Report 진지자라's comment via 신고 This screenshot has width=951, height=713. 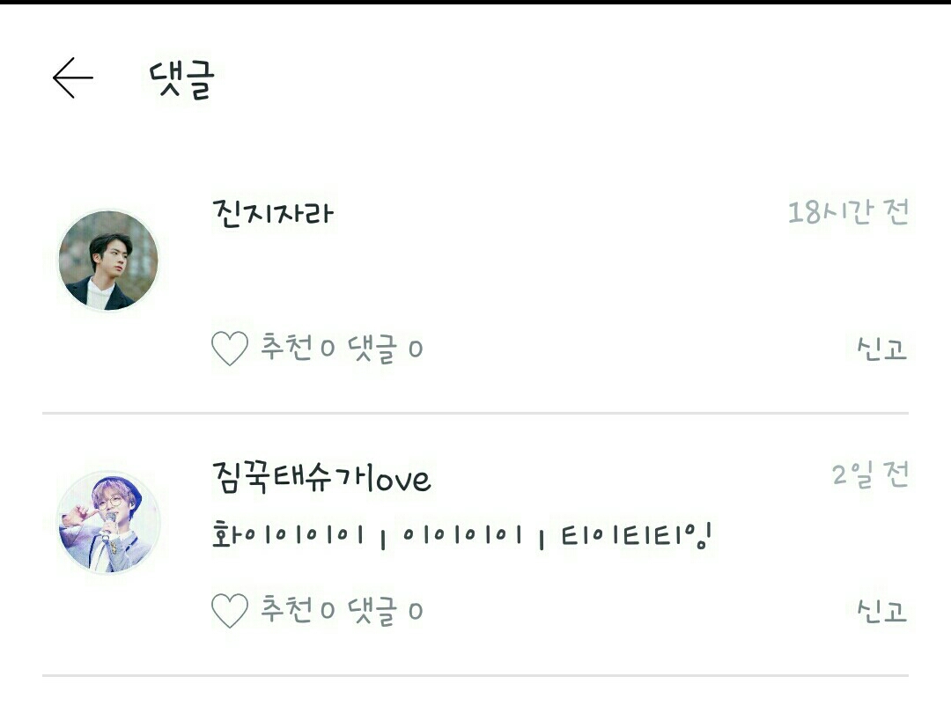(x=881, y=349)
